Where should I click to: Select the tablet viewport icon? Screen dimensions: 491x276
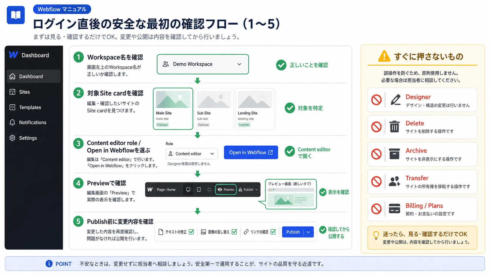tap(199, 189)
